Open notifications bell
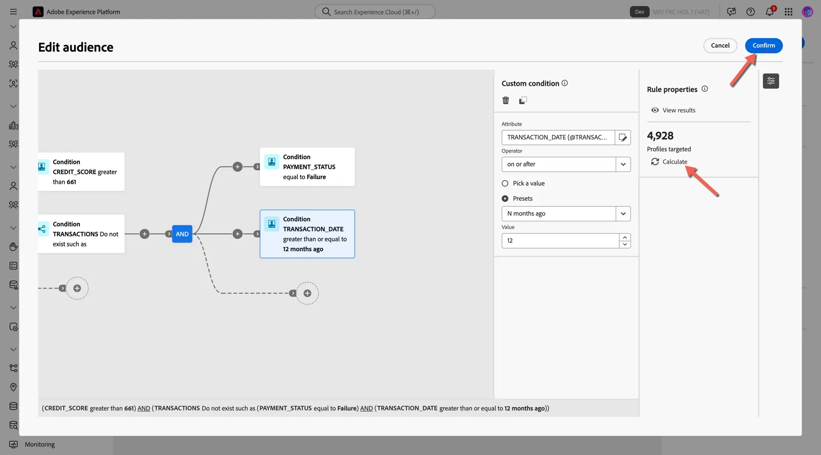 (769, 11)
